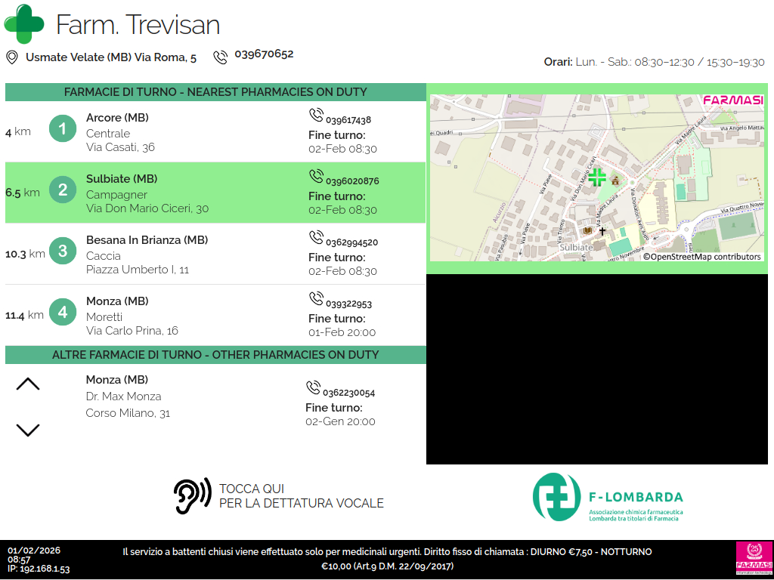Open the OpenStreetMap contributors link
The height and width of the screenshot is (580, 774).
(702, 257)
